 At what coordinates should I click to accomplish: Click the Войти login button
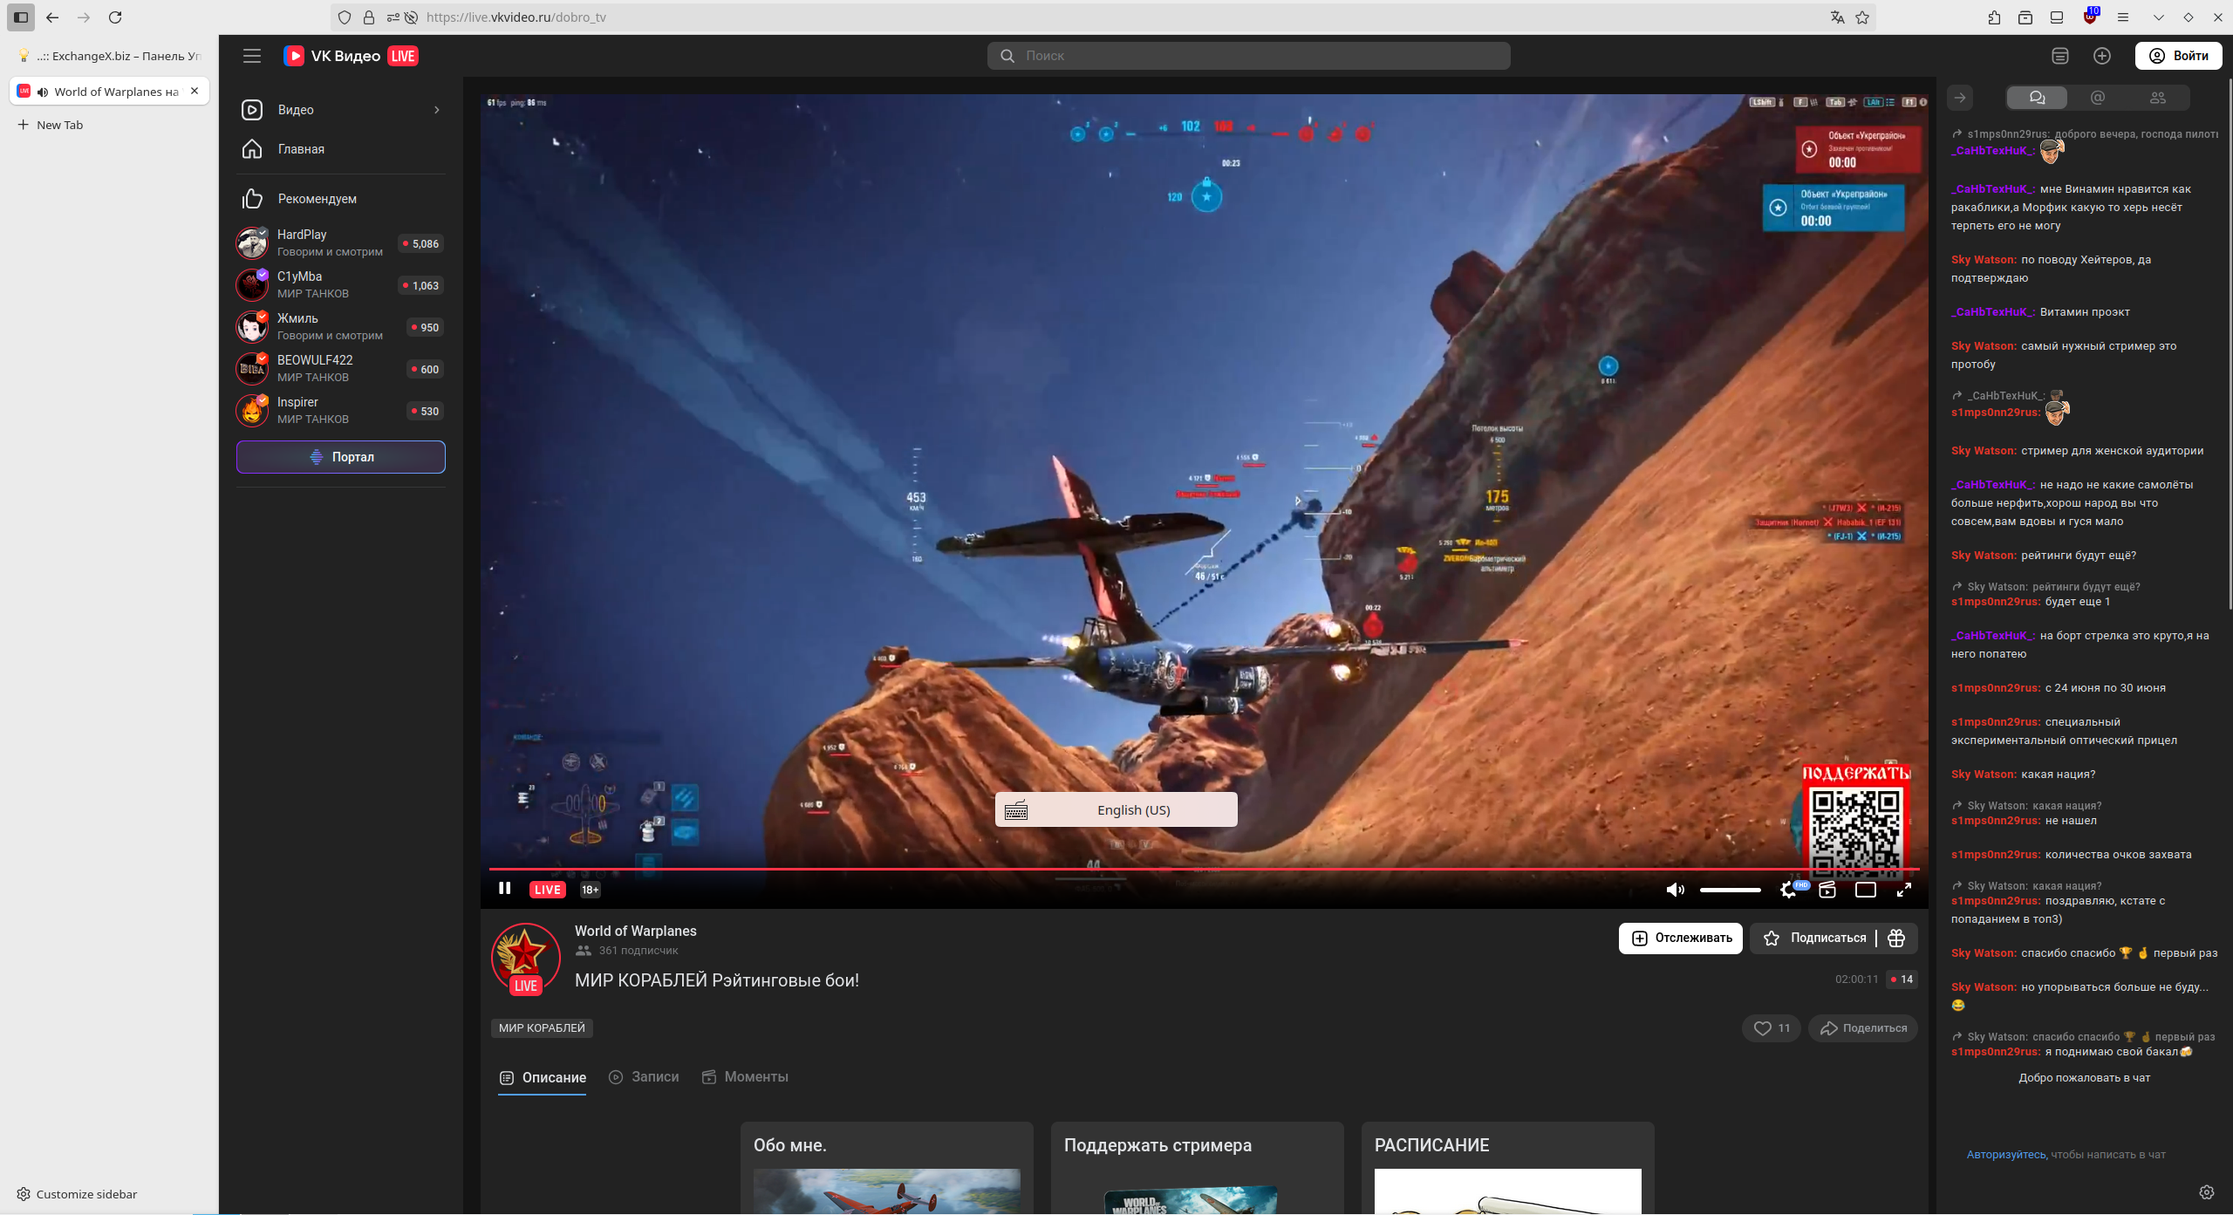click(x=2178, y=56)
